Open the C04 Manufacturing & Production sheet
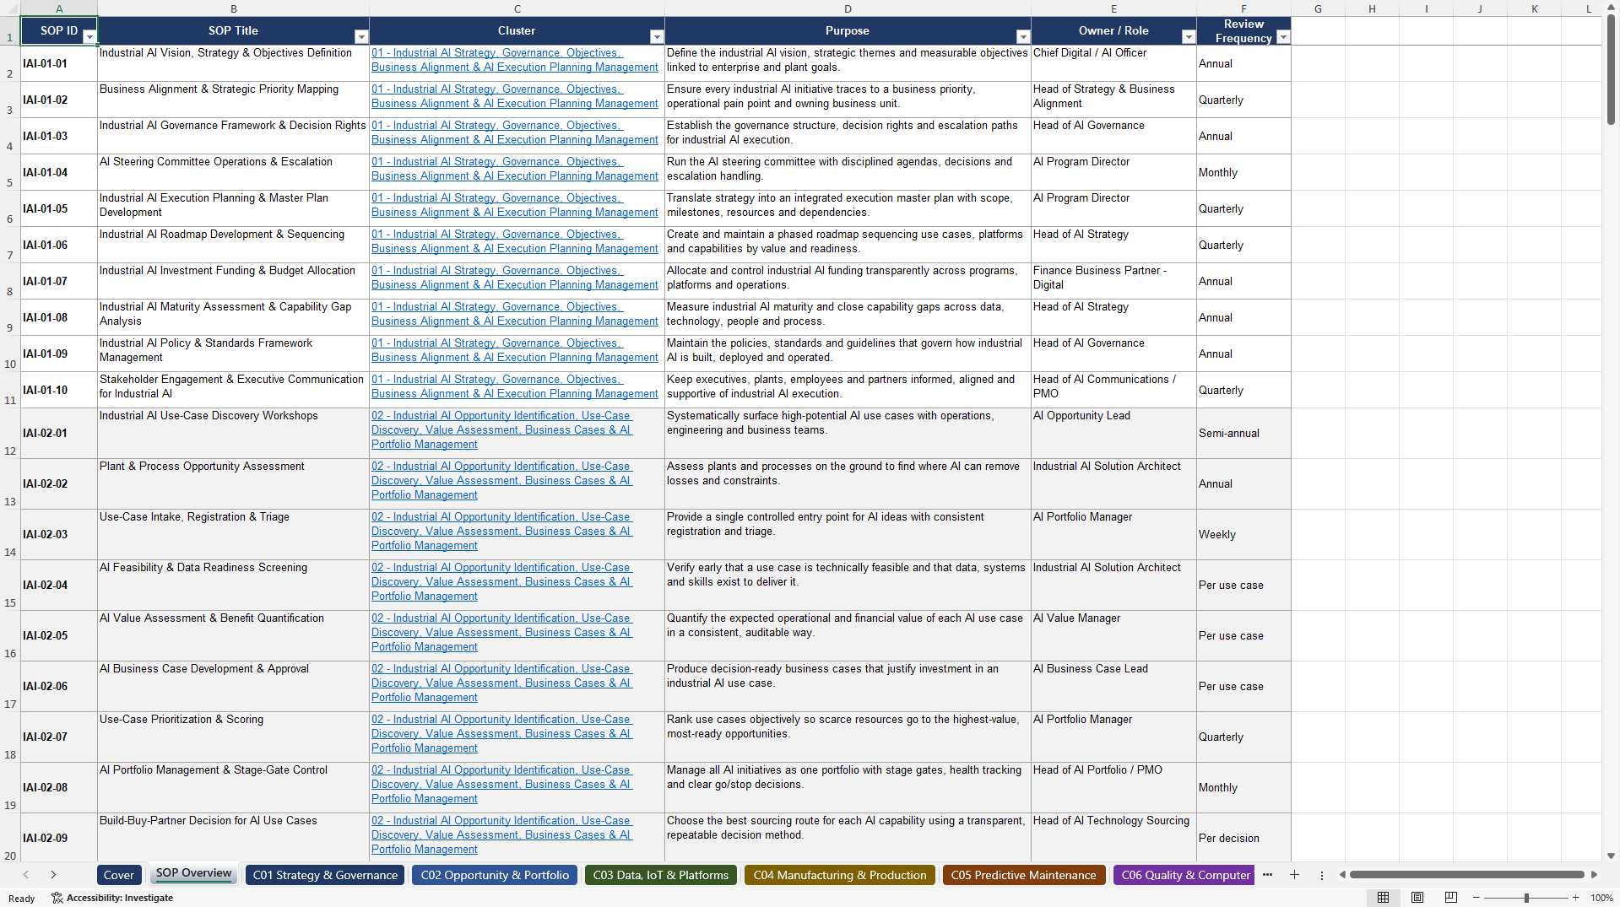The height and width of the screenshot is (907, 1620). pyautogui.click(x=840, y=875)
